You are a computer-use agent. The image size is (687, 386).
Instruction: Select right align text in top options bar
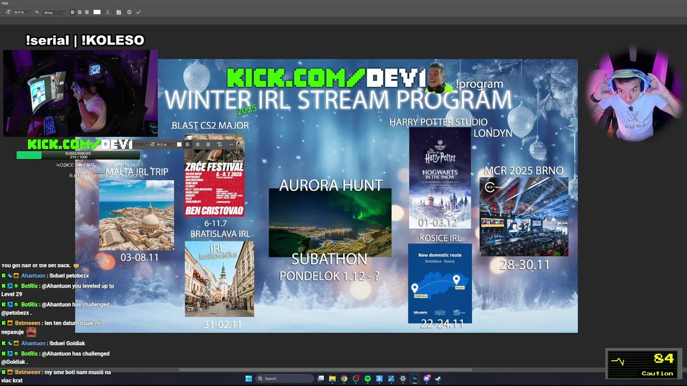click(86, 12)
